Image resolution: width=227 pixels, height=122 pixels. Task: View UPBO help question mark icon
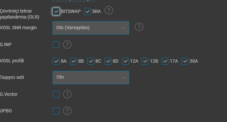tap(67, 111)
